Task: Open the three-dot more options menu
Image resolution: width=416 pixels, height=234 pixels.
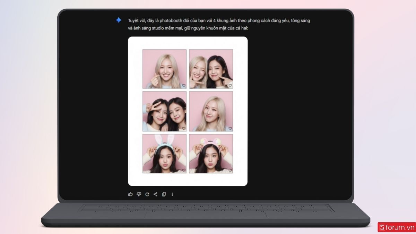Action: coord(172,194)
